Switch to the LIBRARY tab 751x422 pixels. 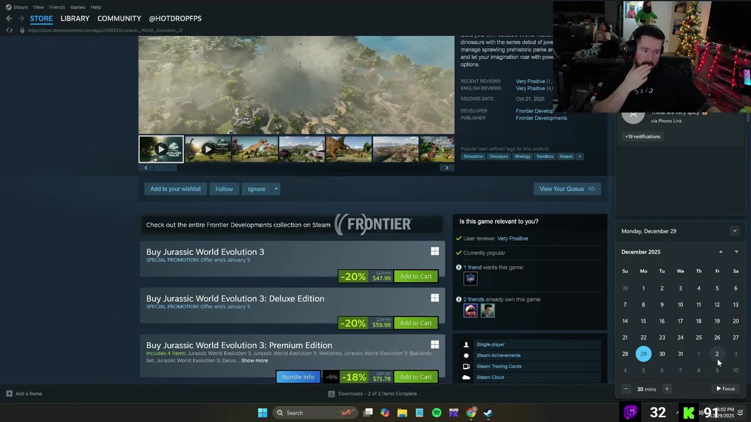pos(75,18)
